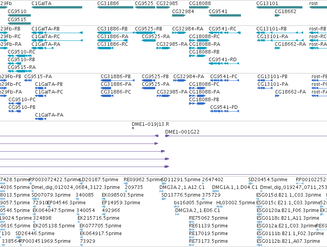The height and width of the screenshot is (247, 327).
Task: Click the CG13101 gene label
Action: (267, 3)
